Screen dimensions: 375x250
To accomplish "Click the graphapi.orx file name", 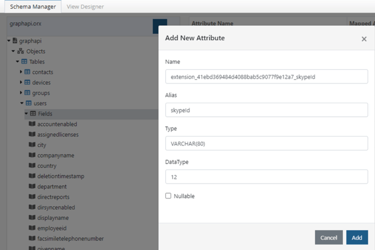I will click(x=25, y=23).
